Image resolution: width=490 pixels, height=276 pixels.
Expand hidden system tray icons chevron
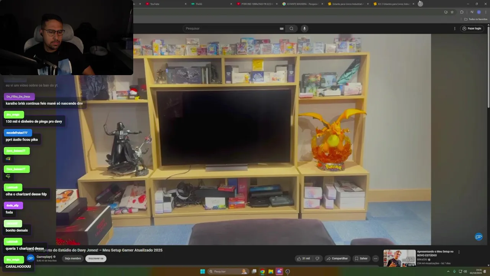pyautogui.click(x=448, y=271)
